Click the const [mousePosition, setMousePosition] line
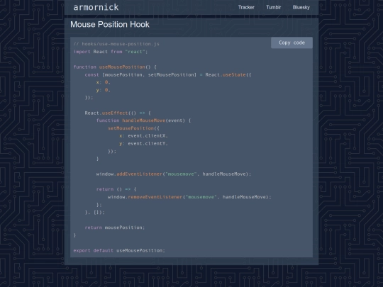The image size is (383, 287). click(168, 74)
